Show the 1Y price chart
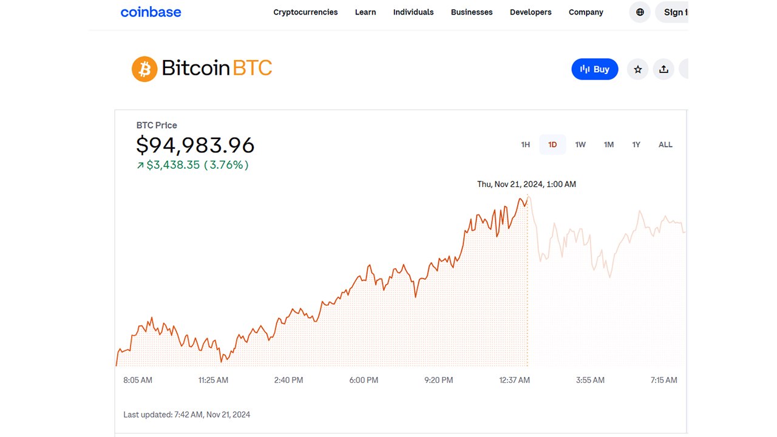Viewport: 777px width, 437px height. [x=636, y=144]
